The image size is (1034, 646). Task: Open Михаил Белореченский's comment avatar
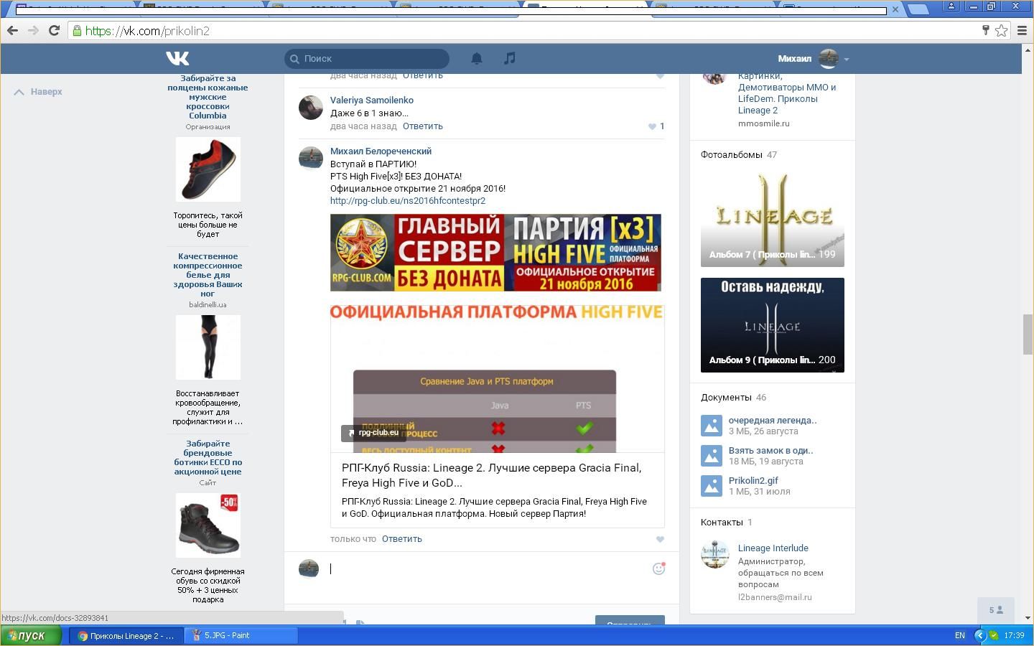(311, 159)
